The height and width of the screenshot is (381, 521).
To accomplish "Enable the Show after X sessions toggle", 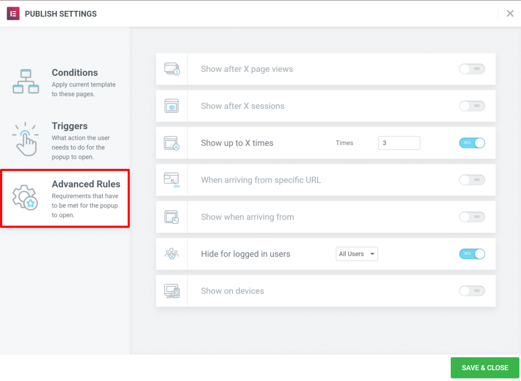I will 472,106.
